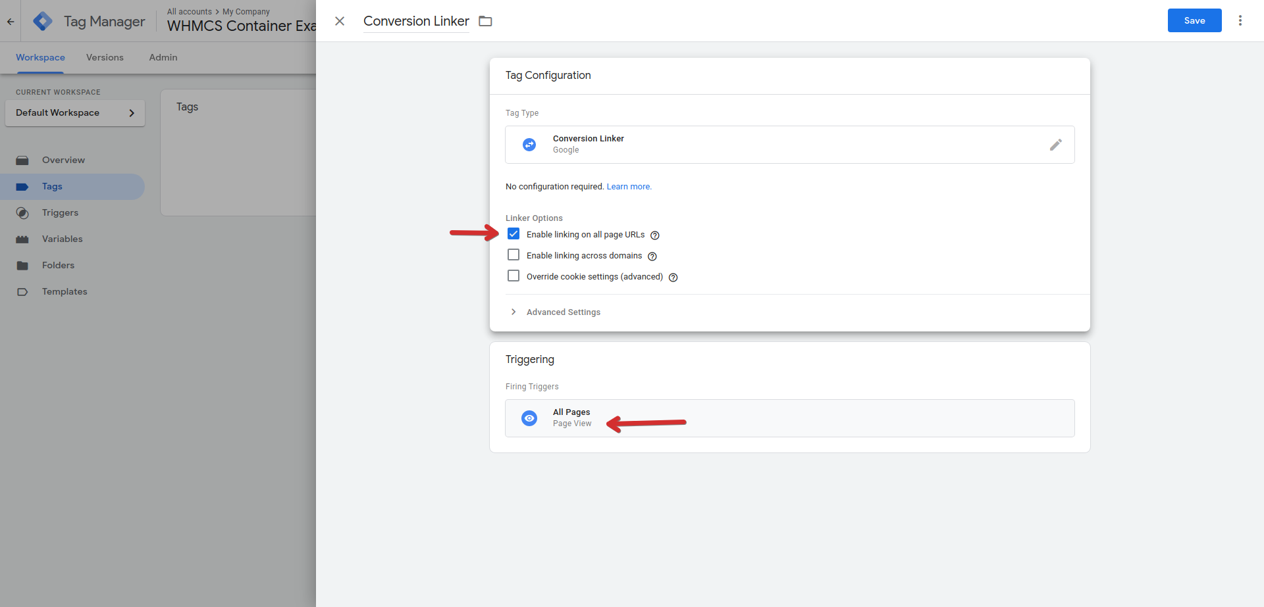Click the Conversion Linker tag name field
This screenshot has width=1264, height=607.
[x=416, y=21]
